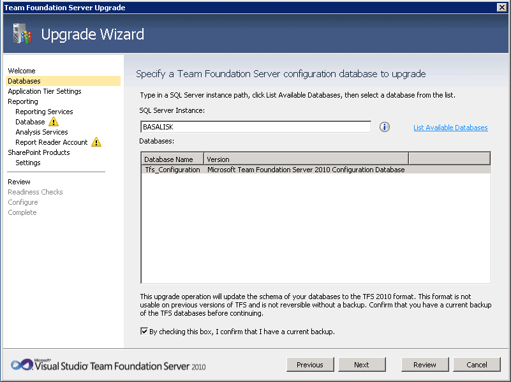The image size is (511, 382).
Task: Open the Database sub-step under Reporting
Action: [x=30, y=122]
